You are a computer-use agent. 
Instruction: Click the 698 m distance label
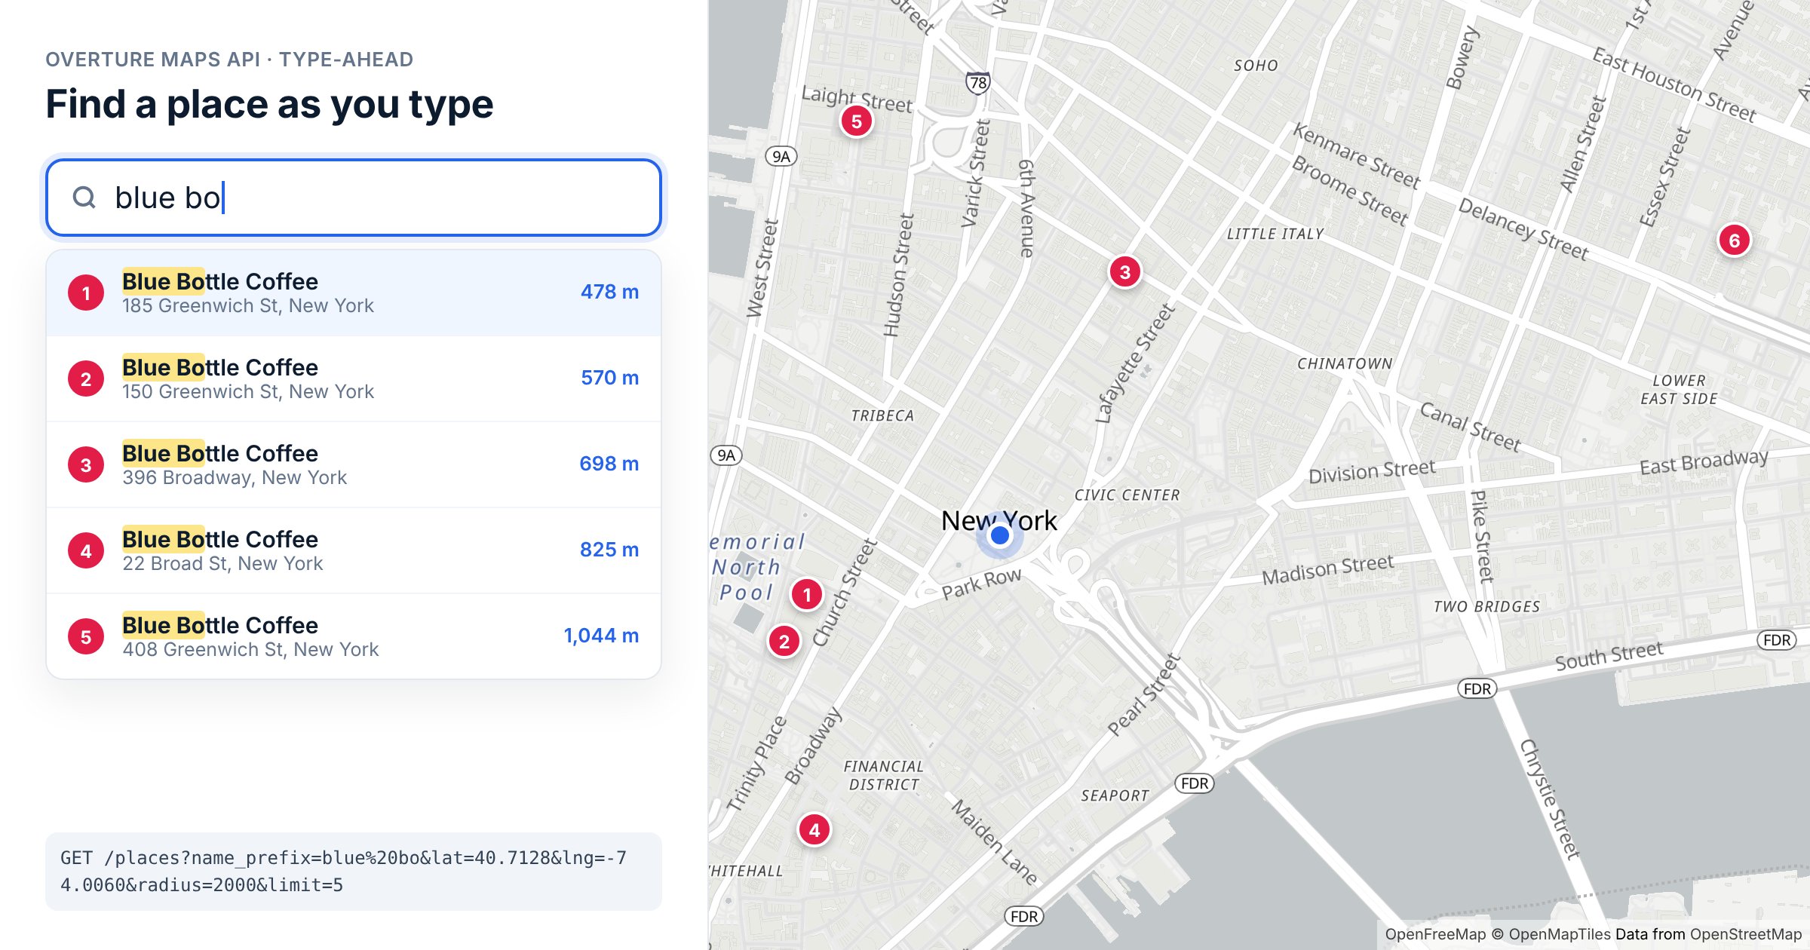609,464
